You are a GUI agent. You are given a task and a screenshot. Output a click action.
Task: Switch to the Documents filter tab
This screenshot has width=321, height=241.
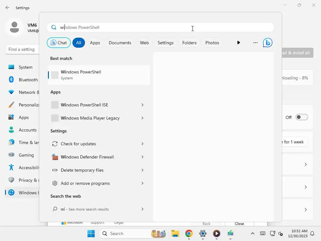(x=120, y=43)
